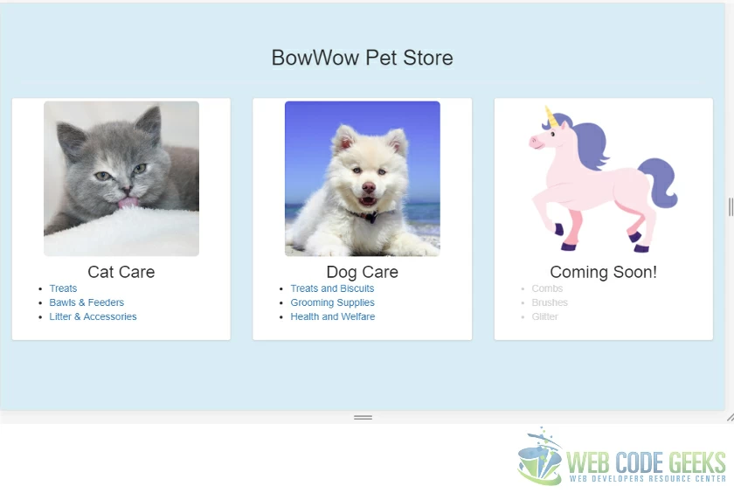
Task: Click the white puppy photo
Action: [x=363, y=178]
